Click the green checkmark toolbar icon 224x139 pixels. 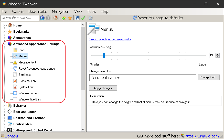click(83, 18)
